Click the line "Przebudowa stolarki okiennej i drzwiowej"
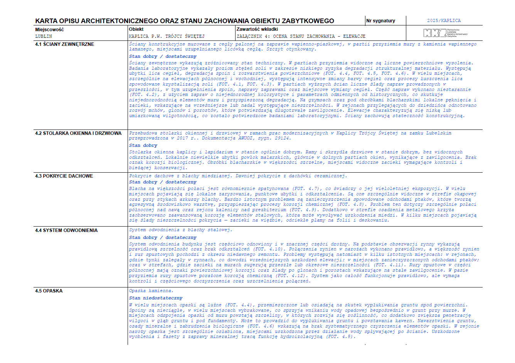The height and width of the screenshot is (363, 515). point(290,136)
